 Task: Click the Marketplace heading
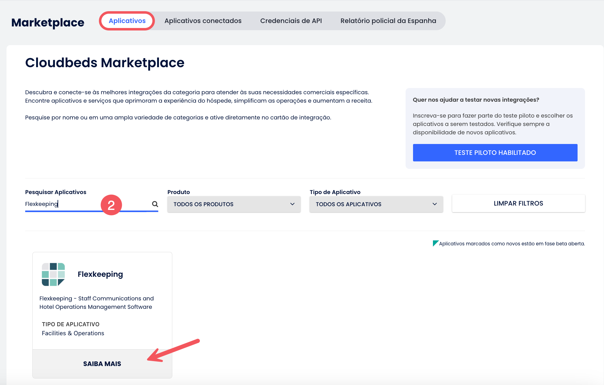tap(48, 22)
